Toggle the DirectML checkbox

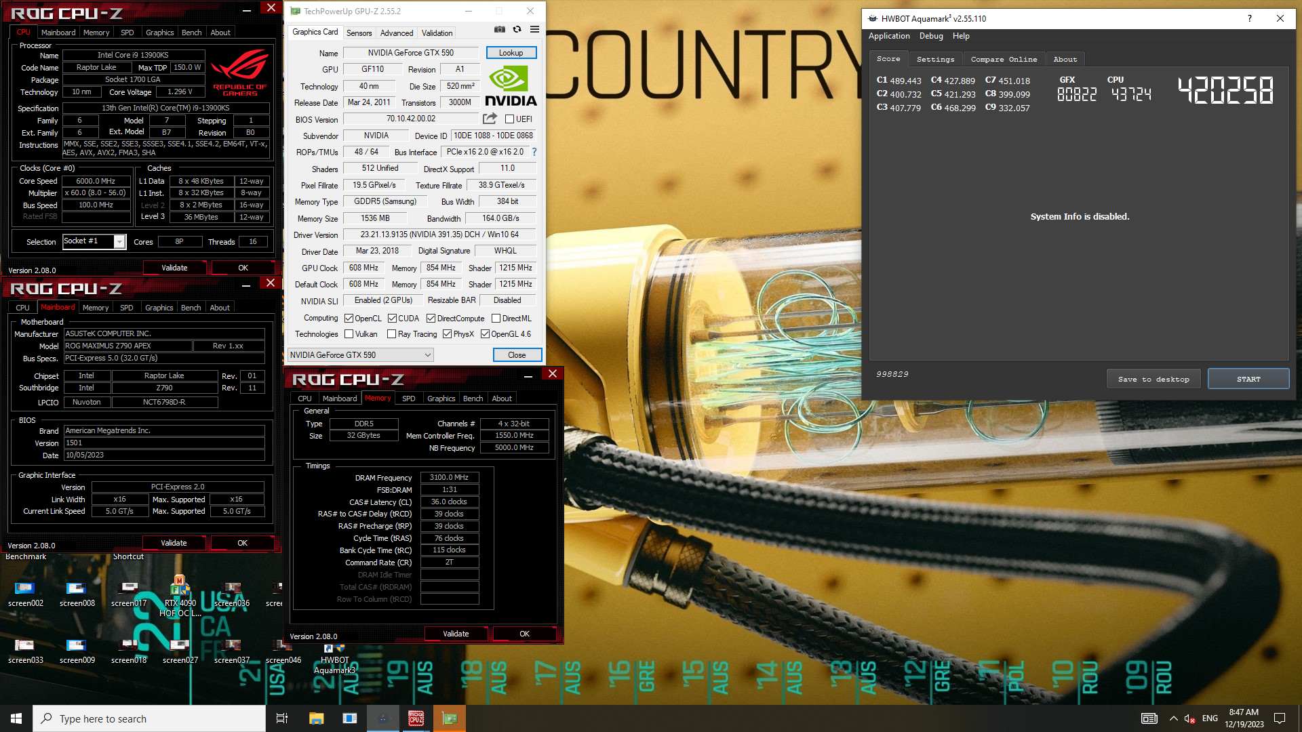tap(496, 319)
